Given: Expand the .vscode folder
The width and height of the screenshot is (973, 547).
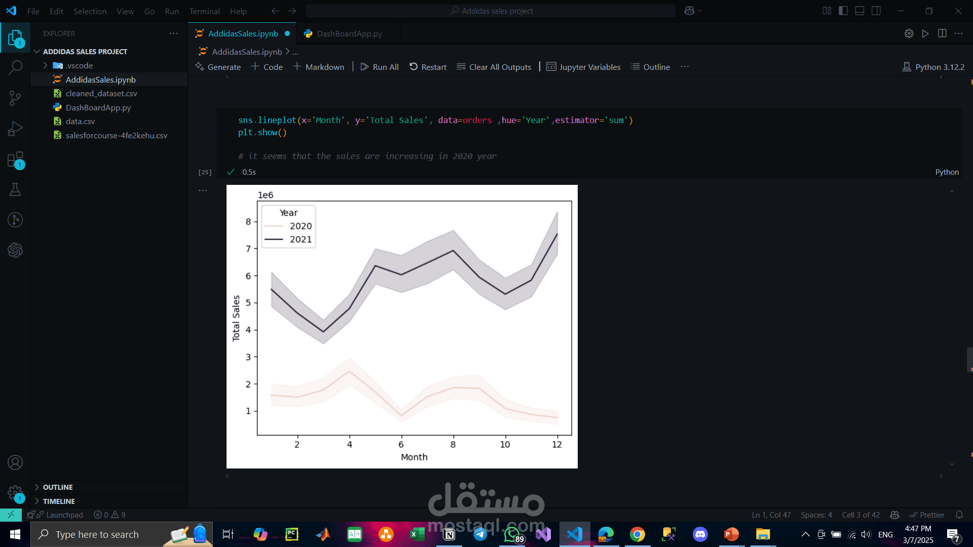Looking at the screenshot, I should click(x=79, y=65).
